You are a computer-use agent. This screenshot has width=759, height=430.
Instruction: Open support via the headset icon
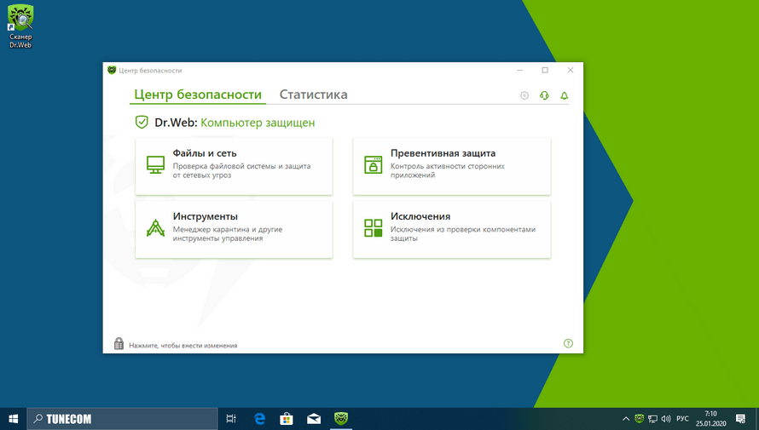click(544, 95)
